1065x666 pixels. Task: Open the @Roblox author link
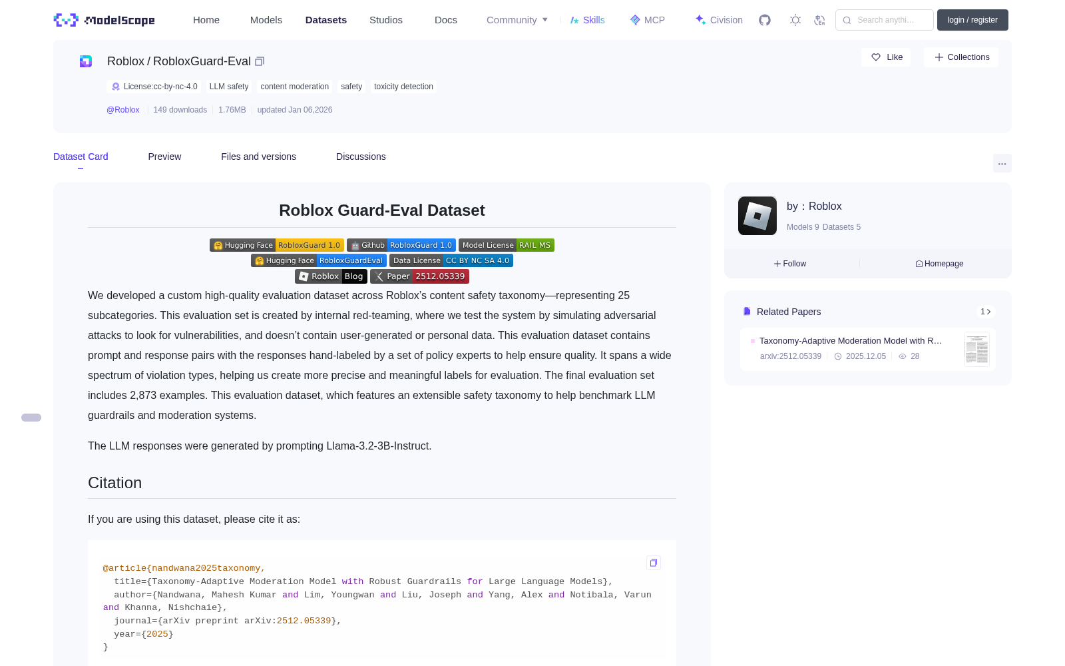point(123,110)
